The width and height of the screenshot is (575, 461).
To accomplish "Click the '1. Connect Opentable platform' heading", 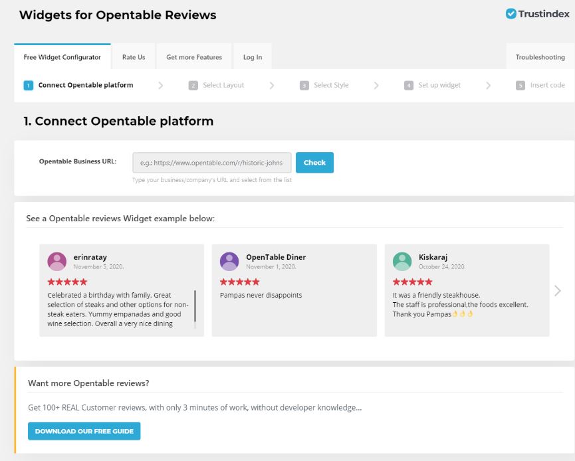I will [x=118, y=121].
